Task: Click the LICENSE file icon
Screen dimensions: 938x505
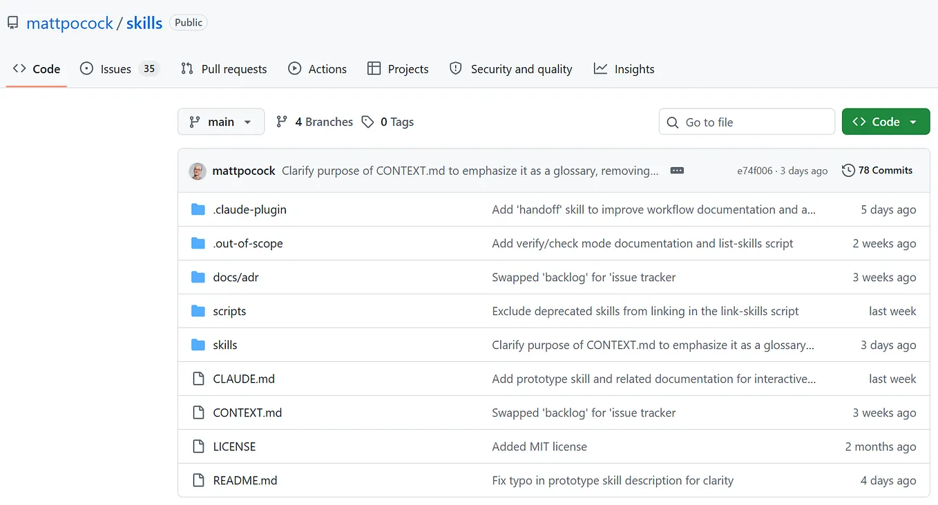Action: tap(198, 446)
